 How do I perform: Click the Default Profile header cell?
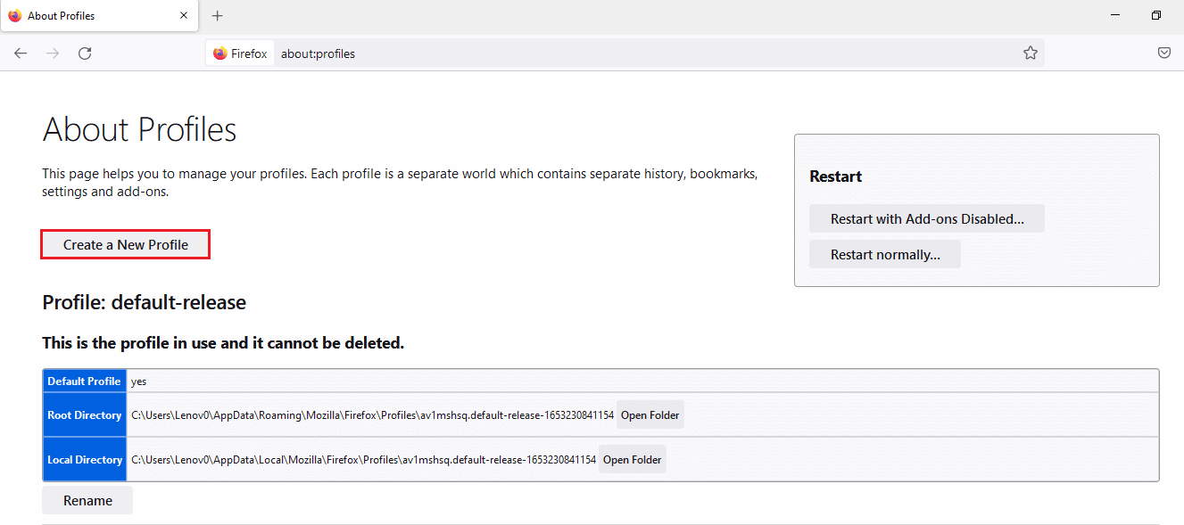coord(85,381)
